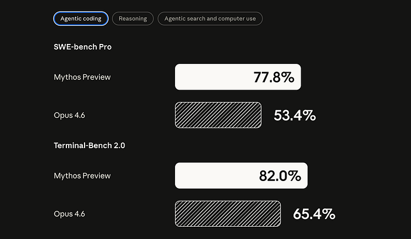
Task: Click Mythos Preview label under Terminal-Bench 2.0
Action: pos(82,176)
